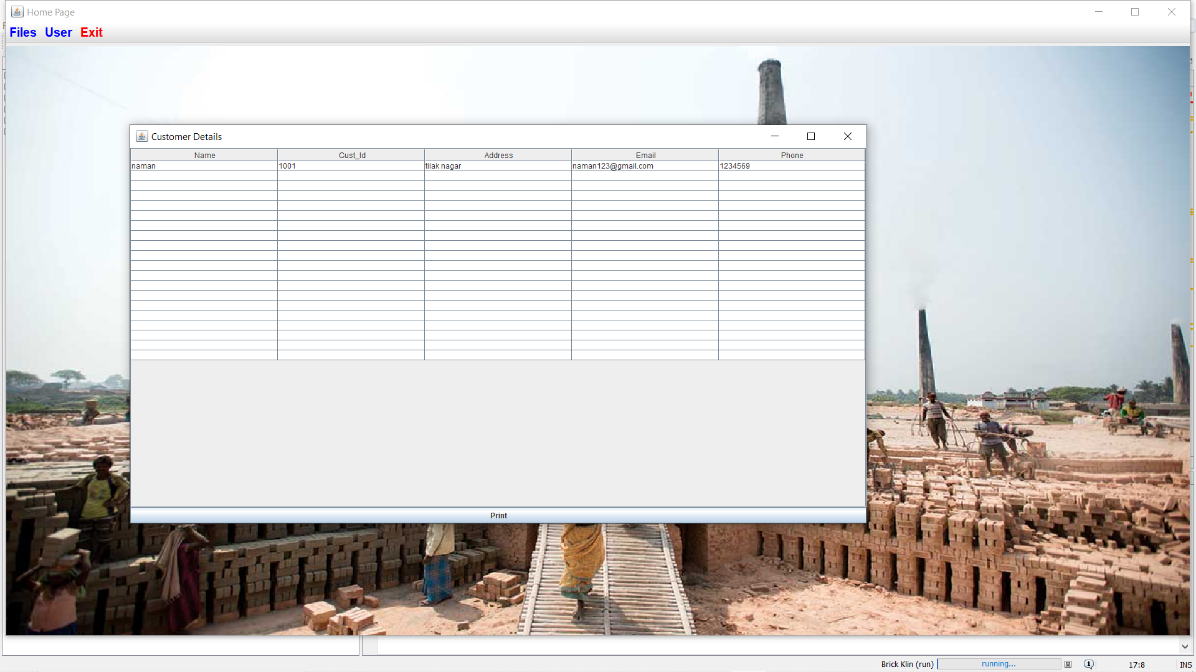Maximize the Customer Details window

(811, 136)
